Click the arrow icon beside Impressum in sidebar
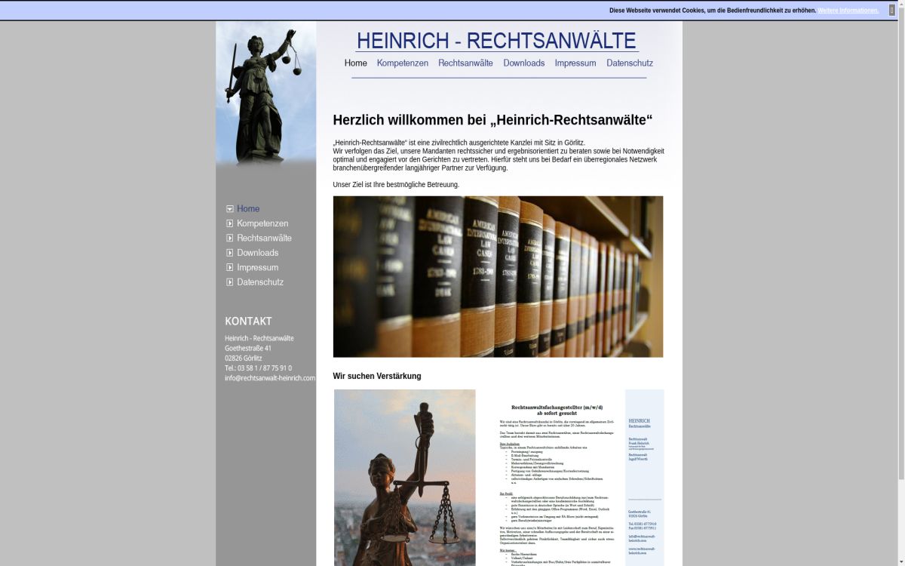The image size is (905, 566). (229, 267)
